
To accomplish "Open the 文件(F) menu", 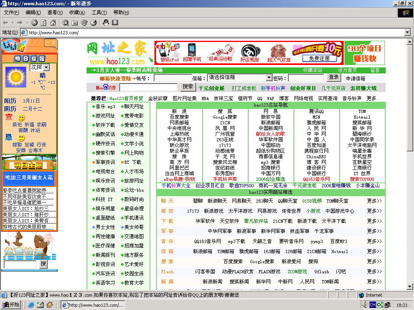I will pyautogui.click(x=11, y=13).
